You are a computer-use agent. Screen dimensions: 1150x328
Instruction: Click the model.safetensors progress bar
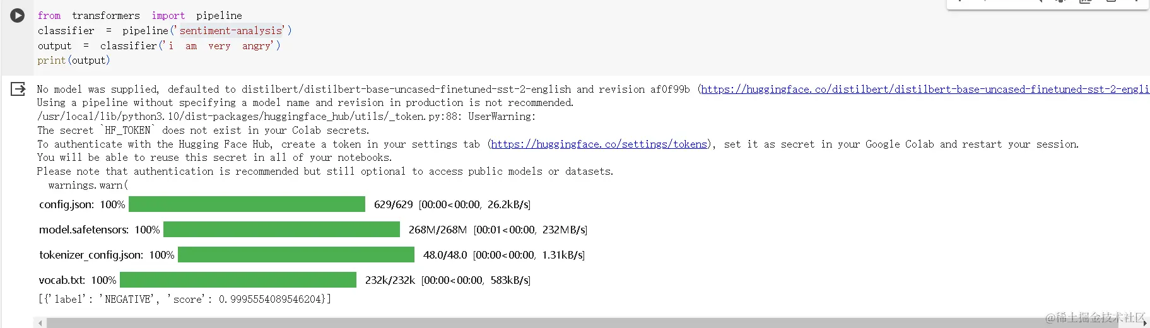[x=281, y=230]
